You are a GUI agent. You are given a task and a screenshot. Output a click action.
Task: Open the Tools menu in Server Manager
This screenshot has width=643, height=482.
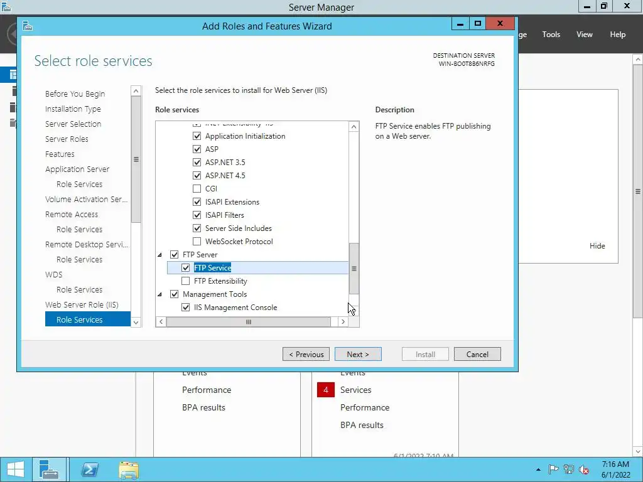551,35
